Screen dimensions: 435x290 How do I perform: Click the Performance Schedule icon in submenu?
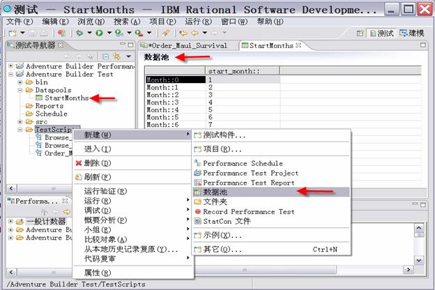pos(197,163)
